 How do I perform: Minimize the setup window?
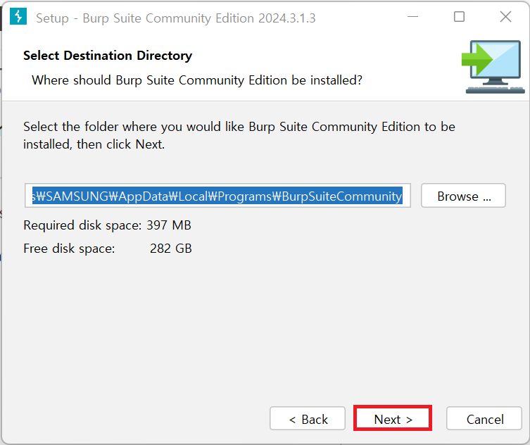click(412, 17)
